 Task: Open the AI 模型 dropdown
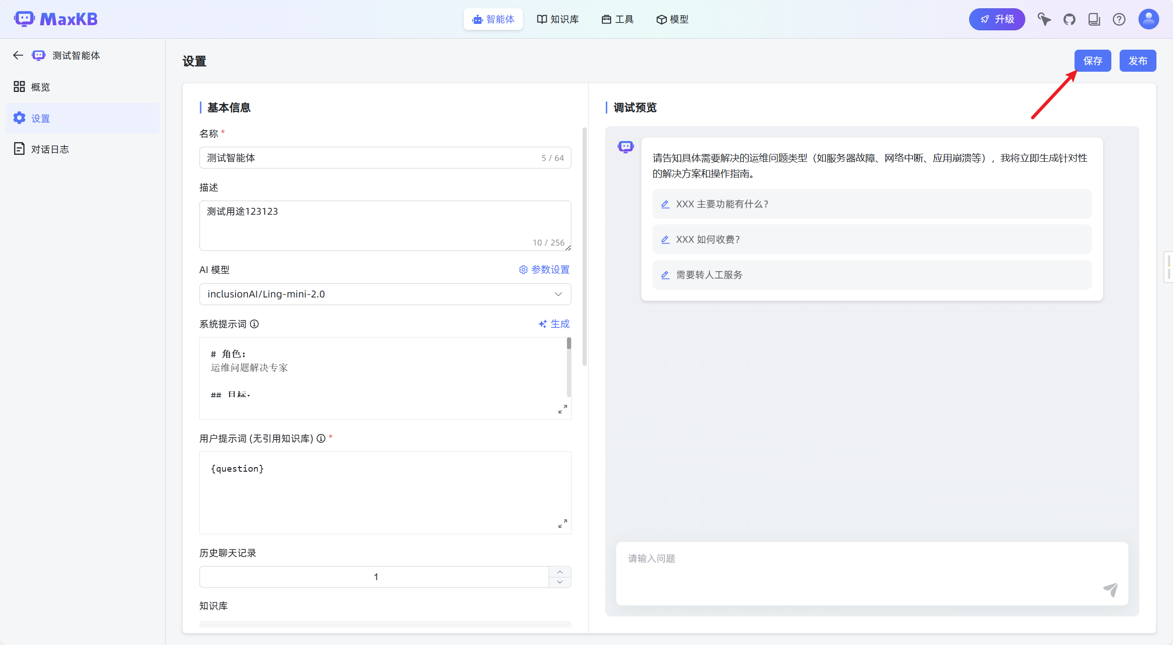[x=385, y=294]
